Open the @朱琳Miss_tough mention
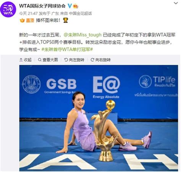This screenshot has height=172, width=181. point(82,35)
